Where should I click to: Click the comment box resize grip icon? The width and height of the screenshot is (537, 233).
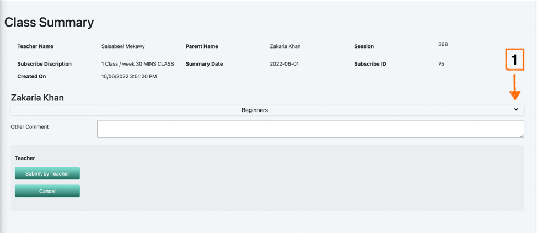(x=522, y=135)
